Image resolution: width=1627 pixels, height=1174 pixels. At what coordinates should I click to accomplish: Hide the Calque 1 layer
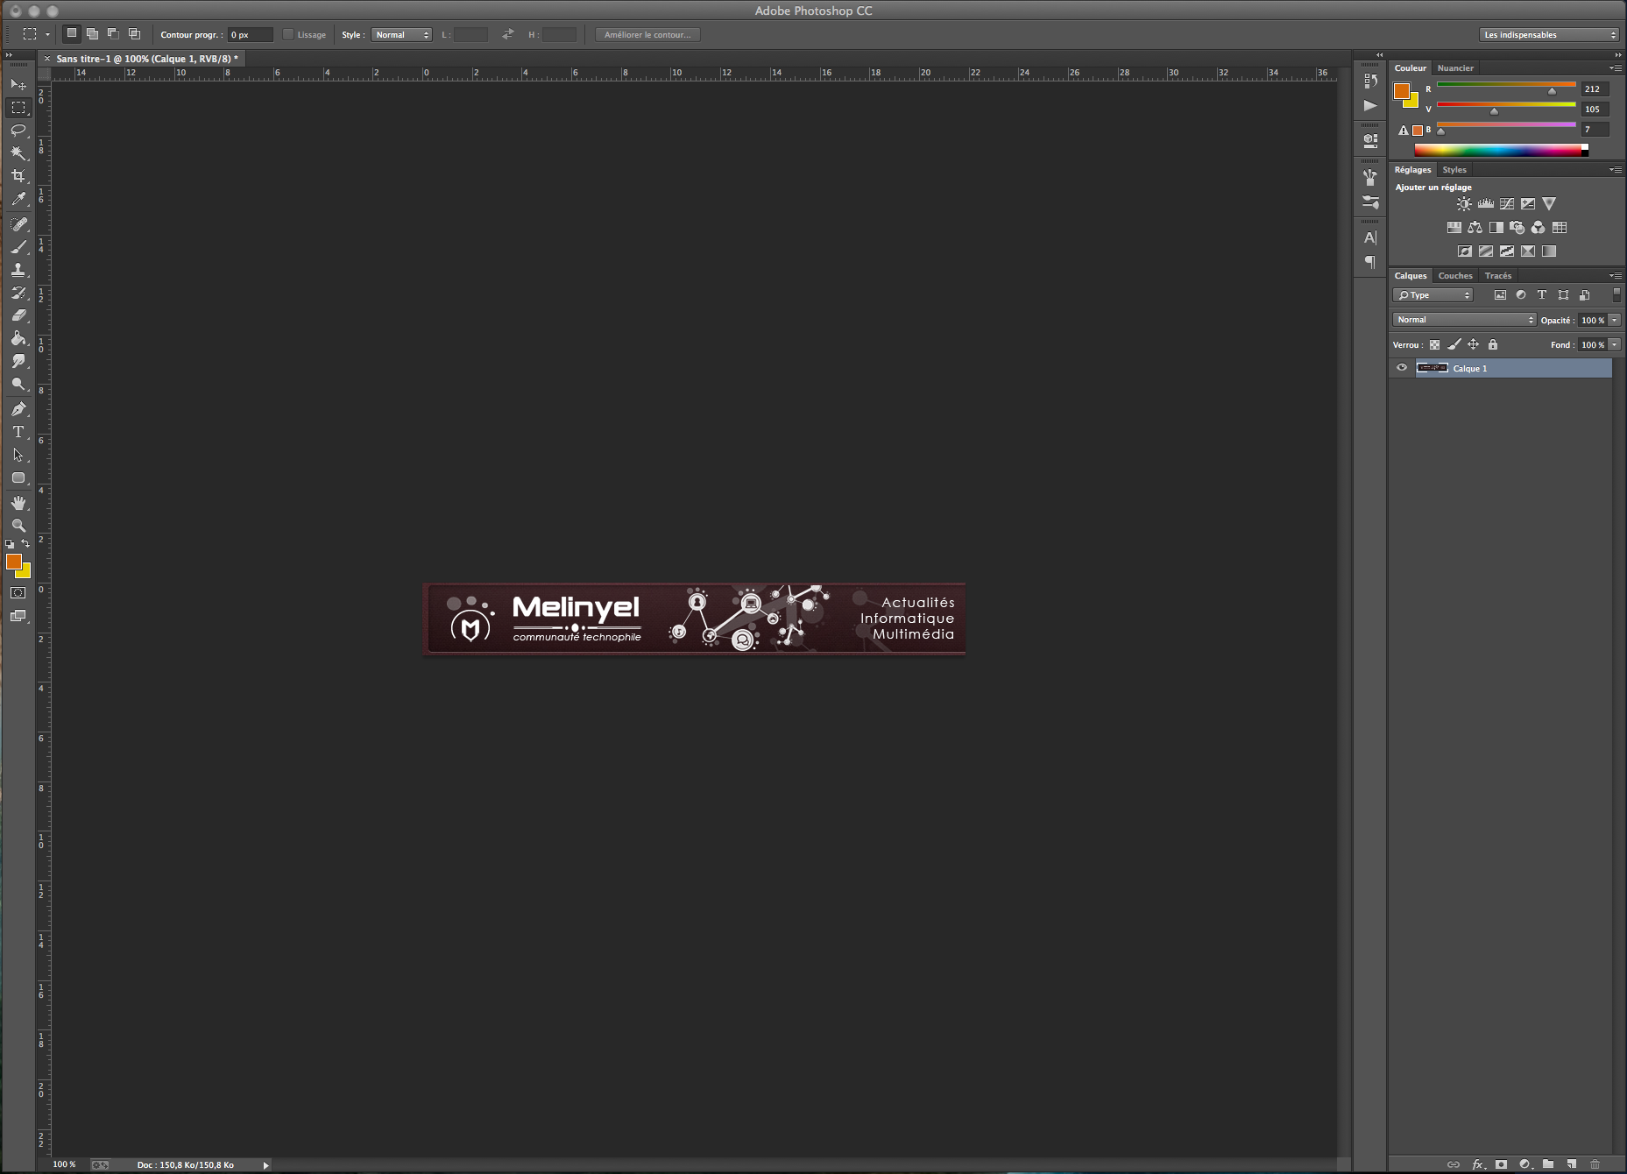(x=1402, y=368)
